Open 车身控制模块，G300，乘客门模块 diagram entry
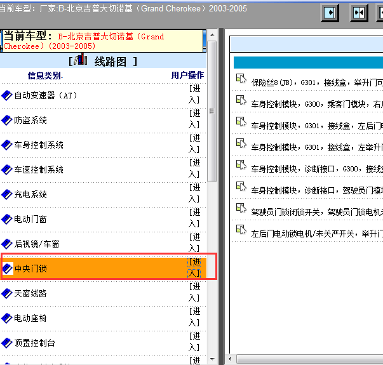The height and width of the screenshot is (365, 383). tap(317, 104)
